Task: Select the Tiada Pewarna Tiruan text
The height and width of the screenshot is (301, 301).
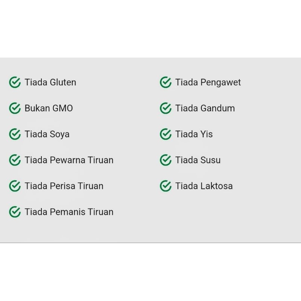Action: [69, 160]
